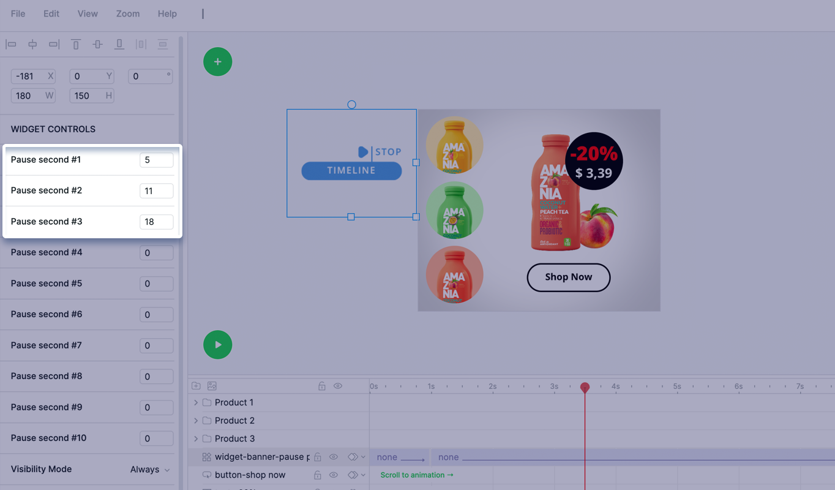Click the Pause second #3 value field
Viewport: 835px width, 490px height.
[156, 222]
